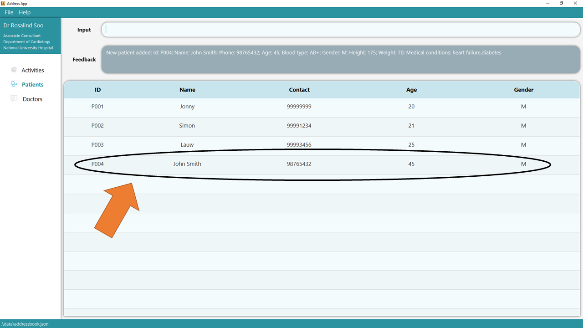Open the Help menu
The height and width of the screenshot is (328, 583).
[25, 12]
